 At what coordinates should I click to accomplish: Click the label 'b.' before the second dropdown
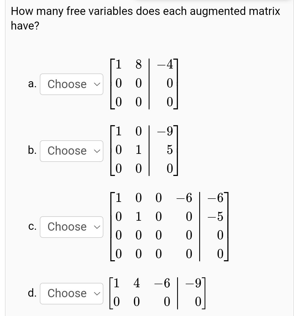point(32,151)
